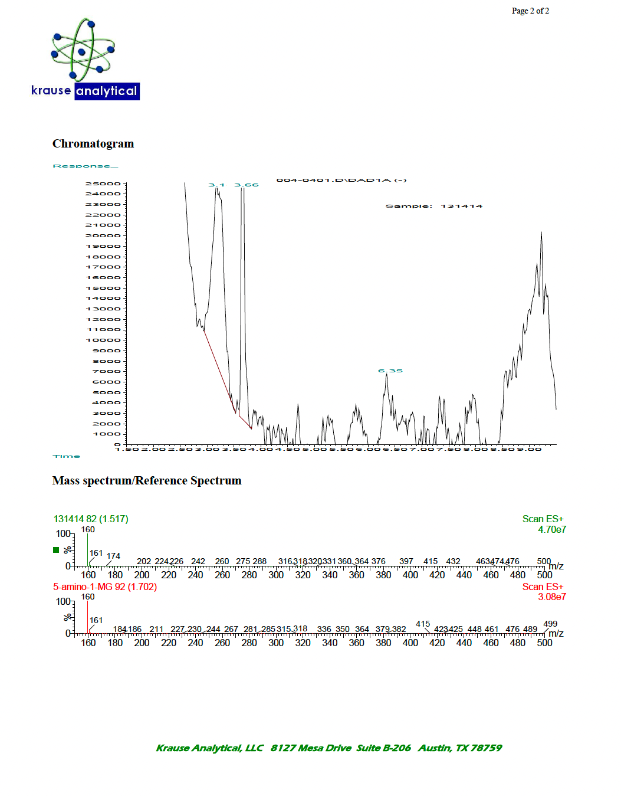Click the Krause Analytical footer address
Image resolution: width=621 pixels, height=796 pixels.
[x=328, y=748]
